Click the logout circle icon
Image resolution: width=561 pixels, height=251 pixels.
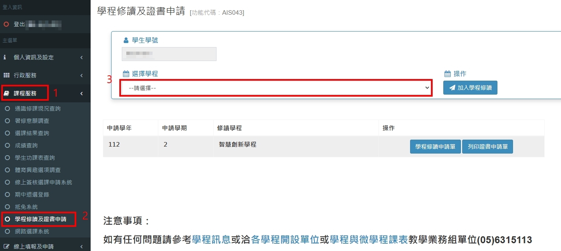[6, 25]
